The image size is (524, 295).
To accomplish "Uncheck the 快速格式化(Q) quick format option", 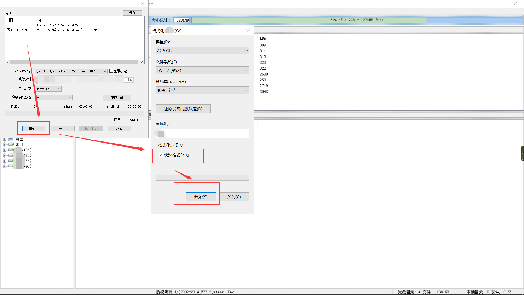I will [160, 155].
